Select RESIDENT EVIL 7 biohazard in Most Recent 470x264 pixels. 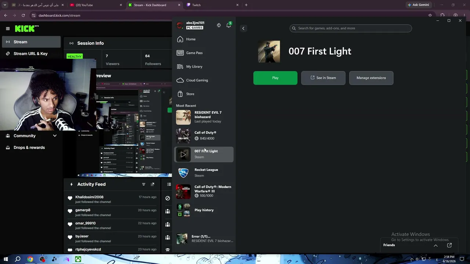point(204,117)
